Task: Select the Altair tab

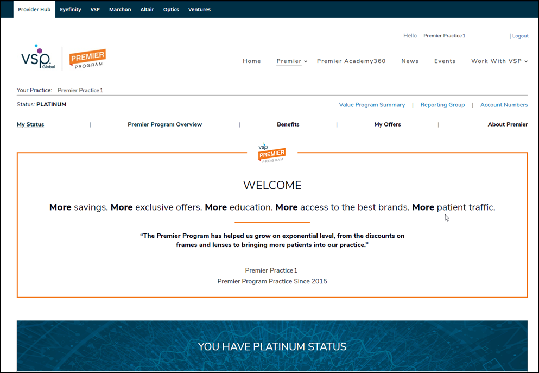Action: pos(147,9)
